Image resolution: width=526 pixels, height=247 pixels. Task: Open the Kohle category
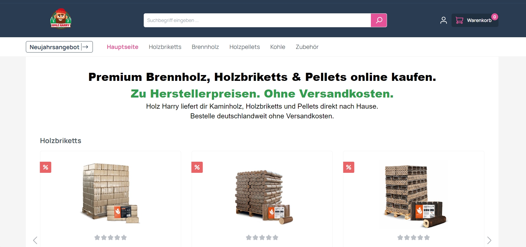[x=278, y=47]
